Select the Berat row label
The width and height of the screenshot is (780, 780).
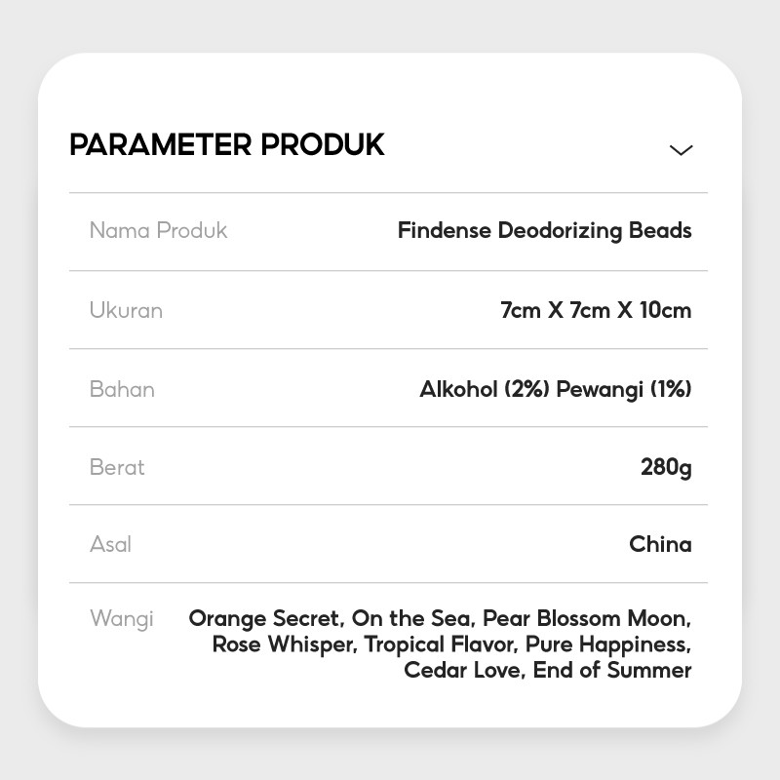point(117,467)
